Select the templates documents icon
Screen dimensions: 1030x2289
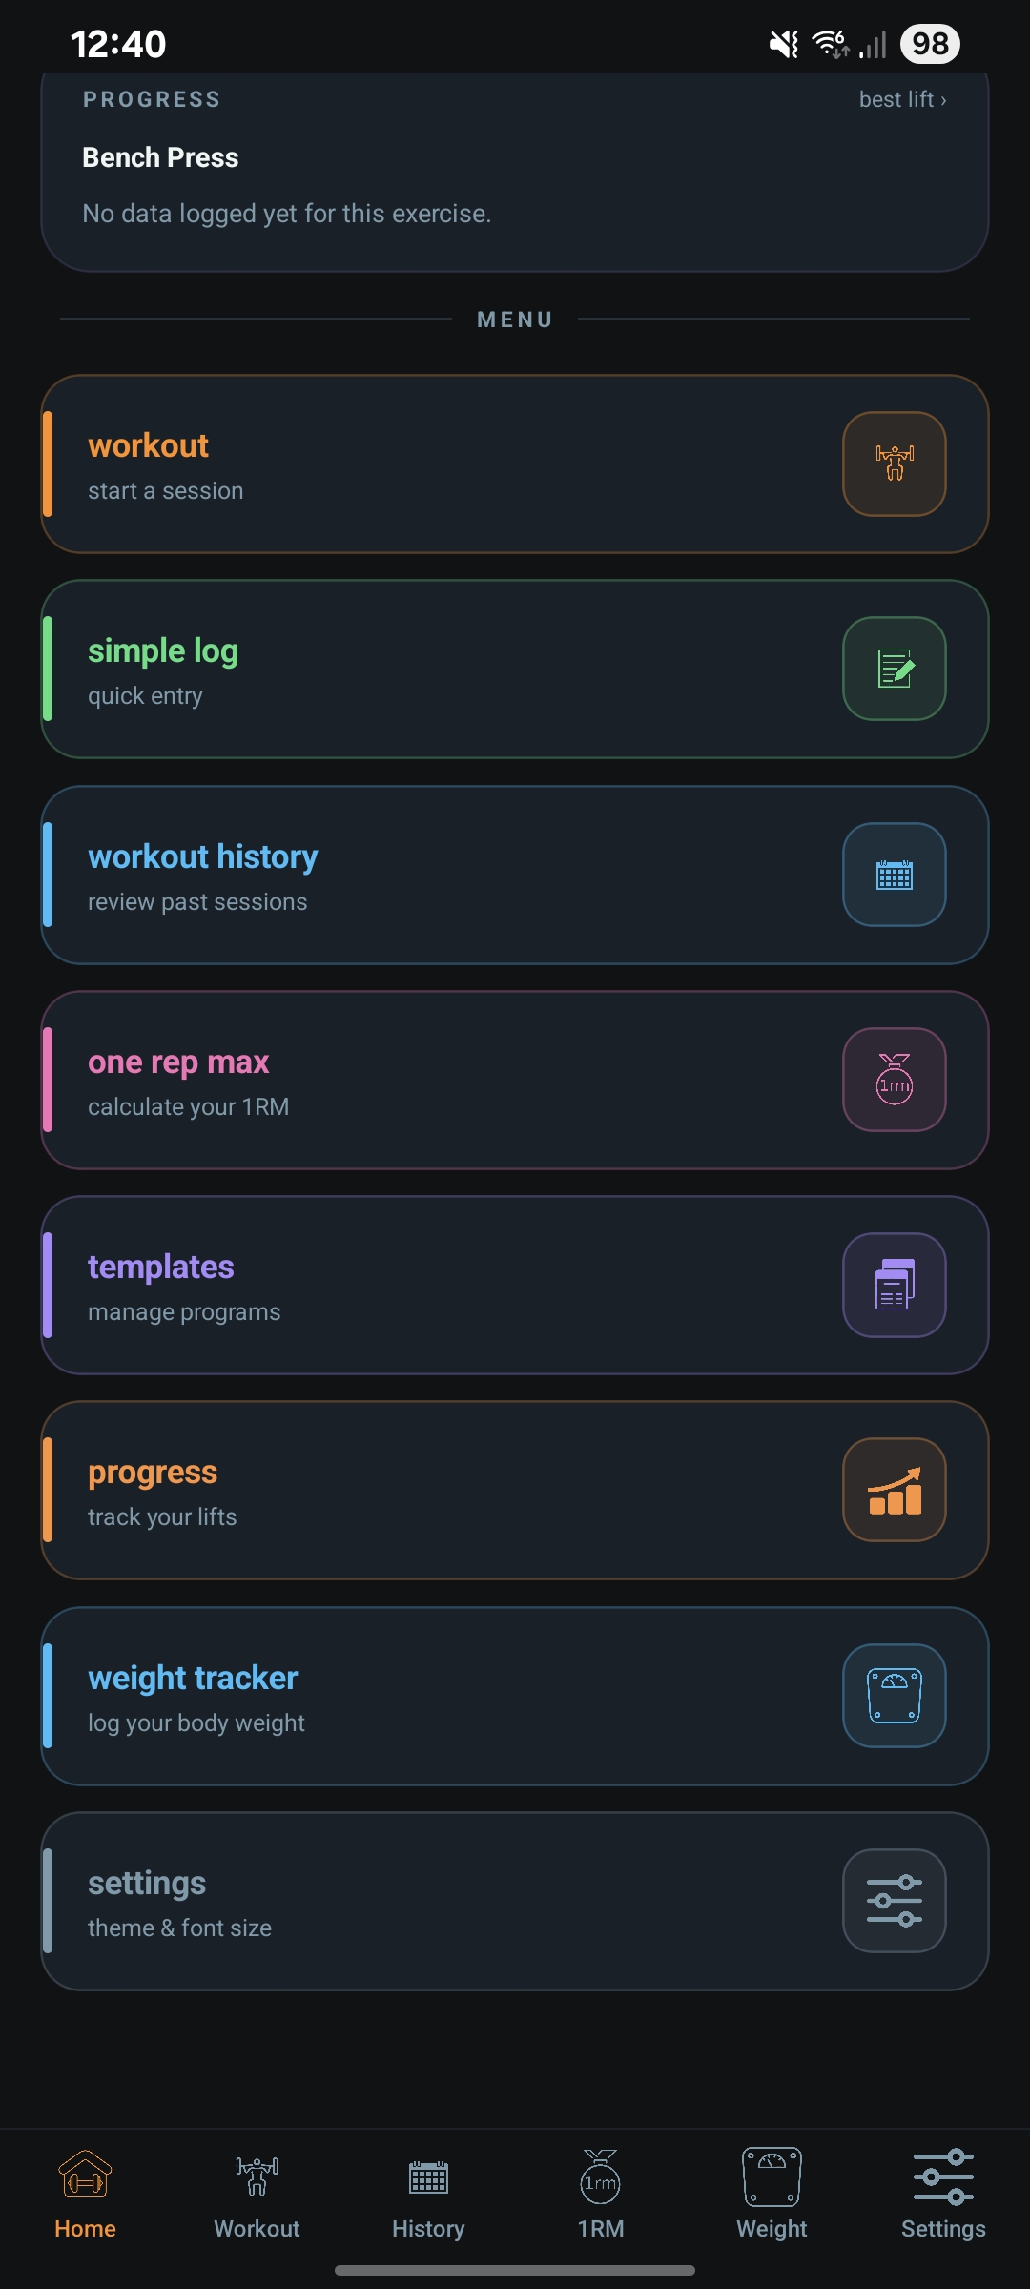(894, 1285)
